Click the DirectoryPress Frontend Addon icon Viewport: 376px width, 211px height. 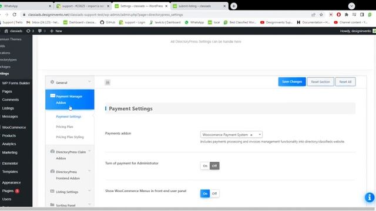click(x=52, y=171)
